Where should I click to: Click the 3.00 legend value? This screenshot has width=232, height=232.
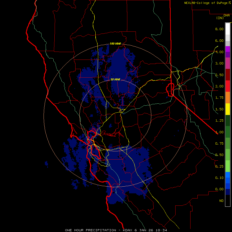(x=219, y=63)
